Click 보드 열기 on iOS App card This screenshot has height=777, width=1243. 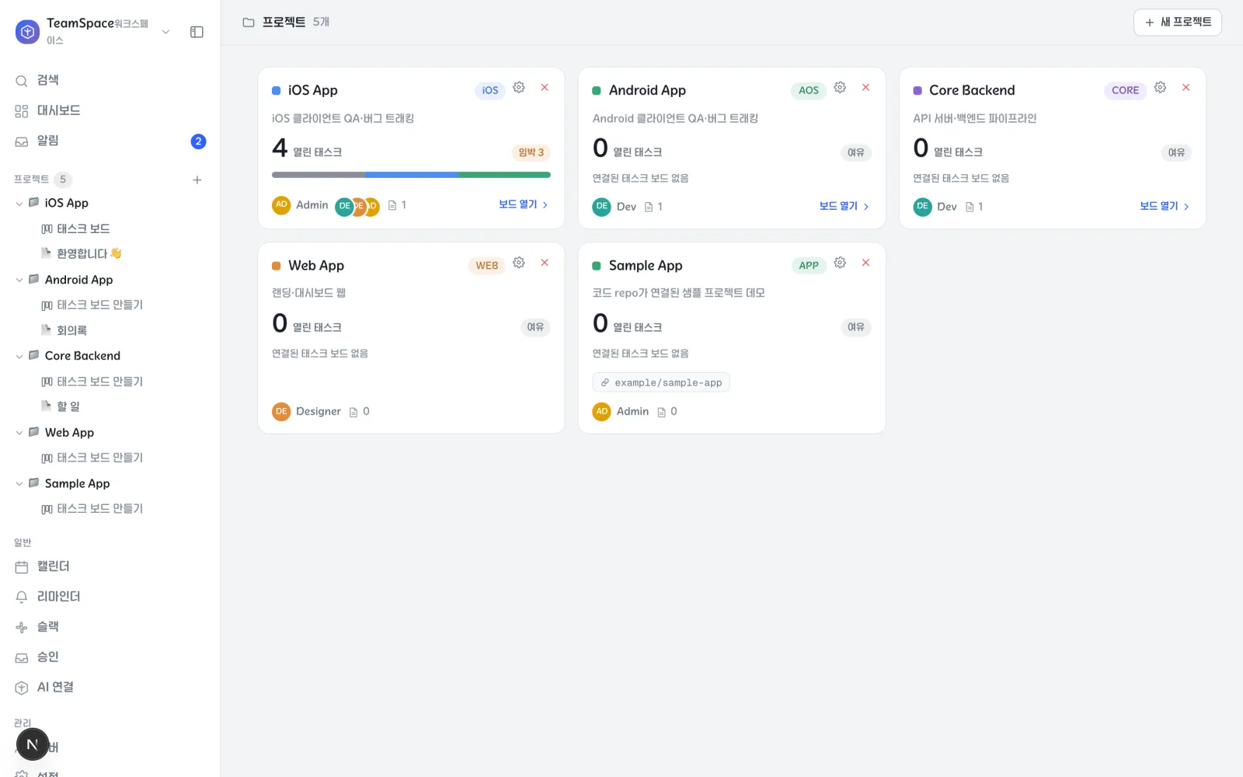pos(524,204)
